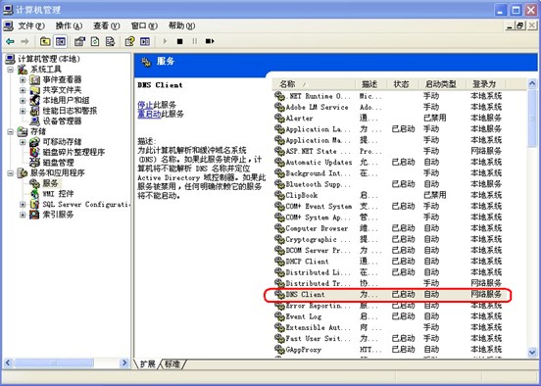
Task: Expand the SQL Server Configuration node
Action: click(23, 204)
